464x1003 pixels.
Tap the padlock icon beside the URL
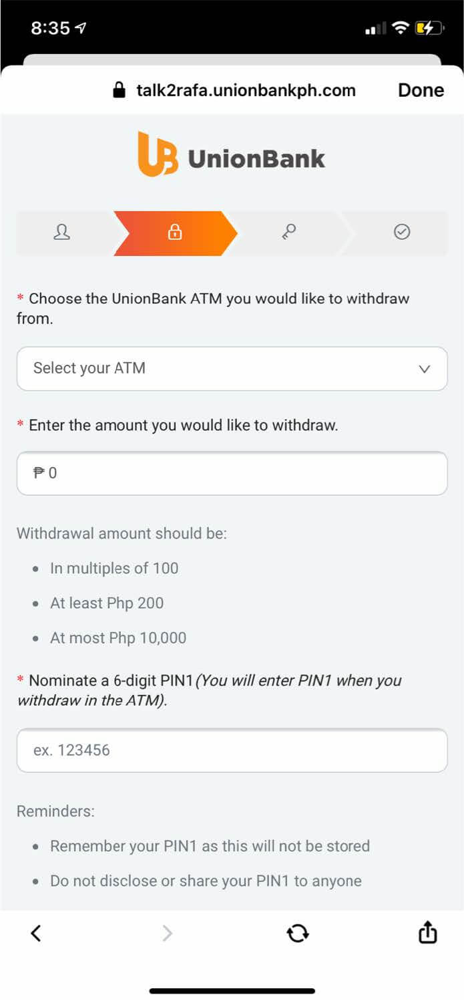coord(120,90)
